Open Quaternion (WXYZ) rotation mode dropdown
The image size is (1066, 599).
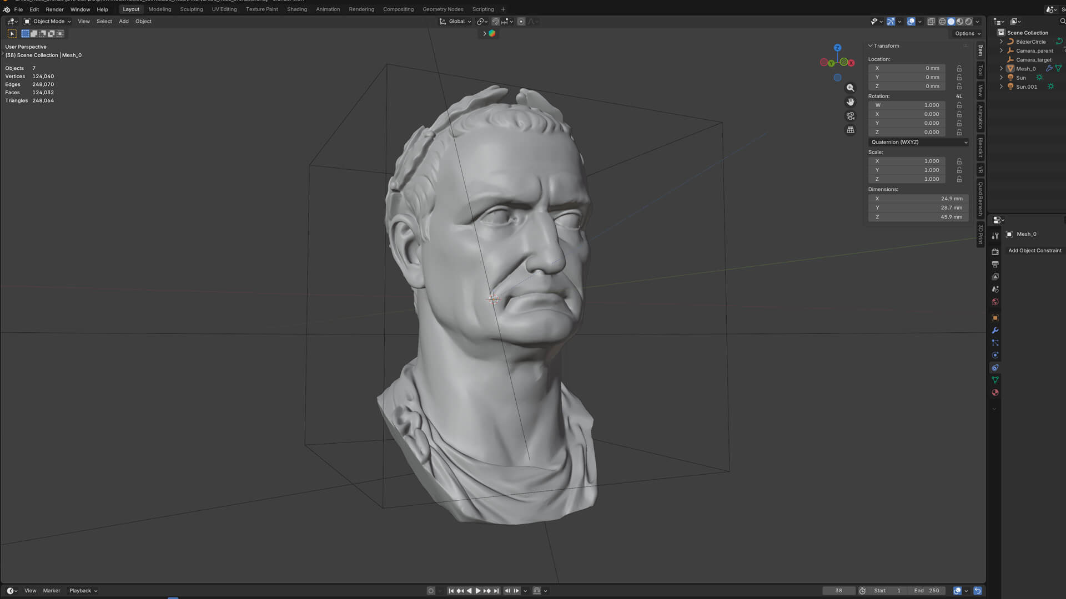click(x=918, y=143)
